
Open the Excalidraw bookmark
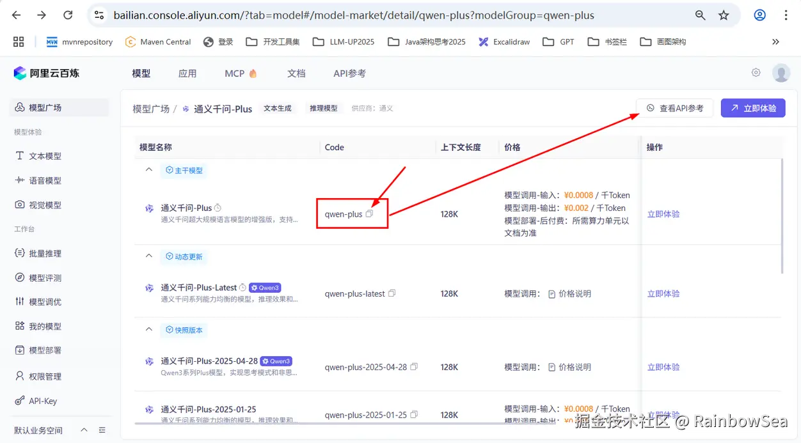point(504,42)
